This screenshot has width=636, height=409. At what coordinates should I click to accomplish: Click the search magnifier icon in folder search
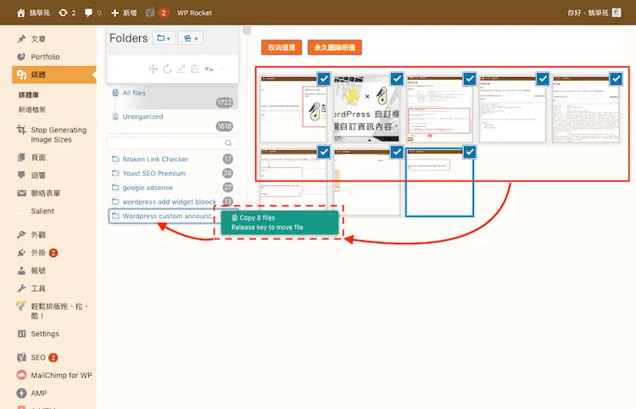point(228,143)
